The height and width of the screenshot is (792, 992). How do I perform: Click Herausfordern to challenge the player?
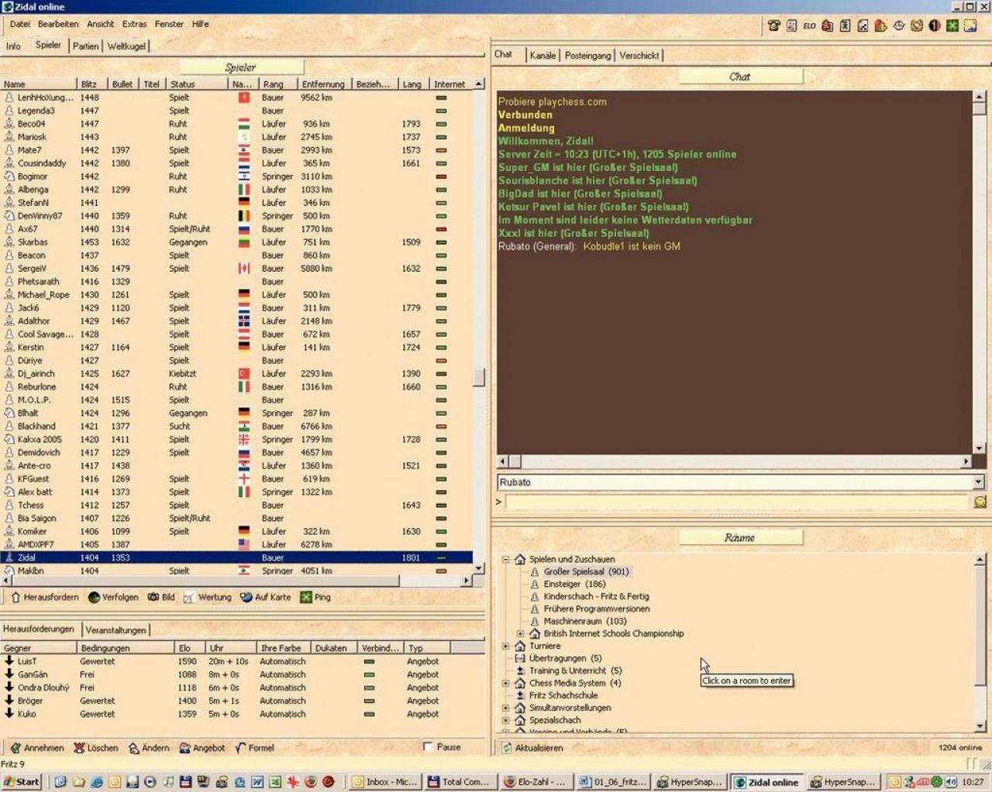click(44, 597)
